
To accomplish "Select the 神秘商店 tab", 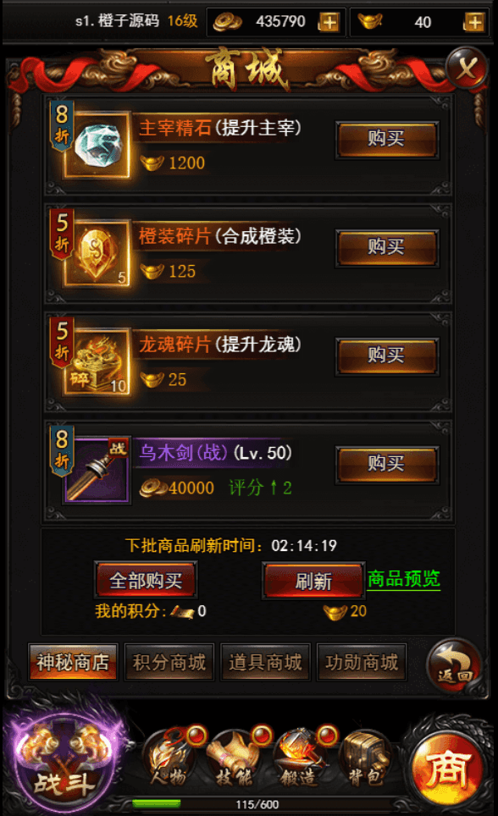I will point(73,662).
